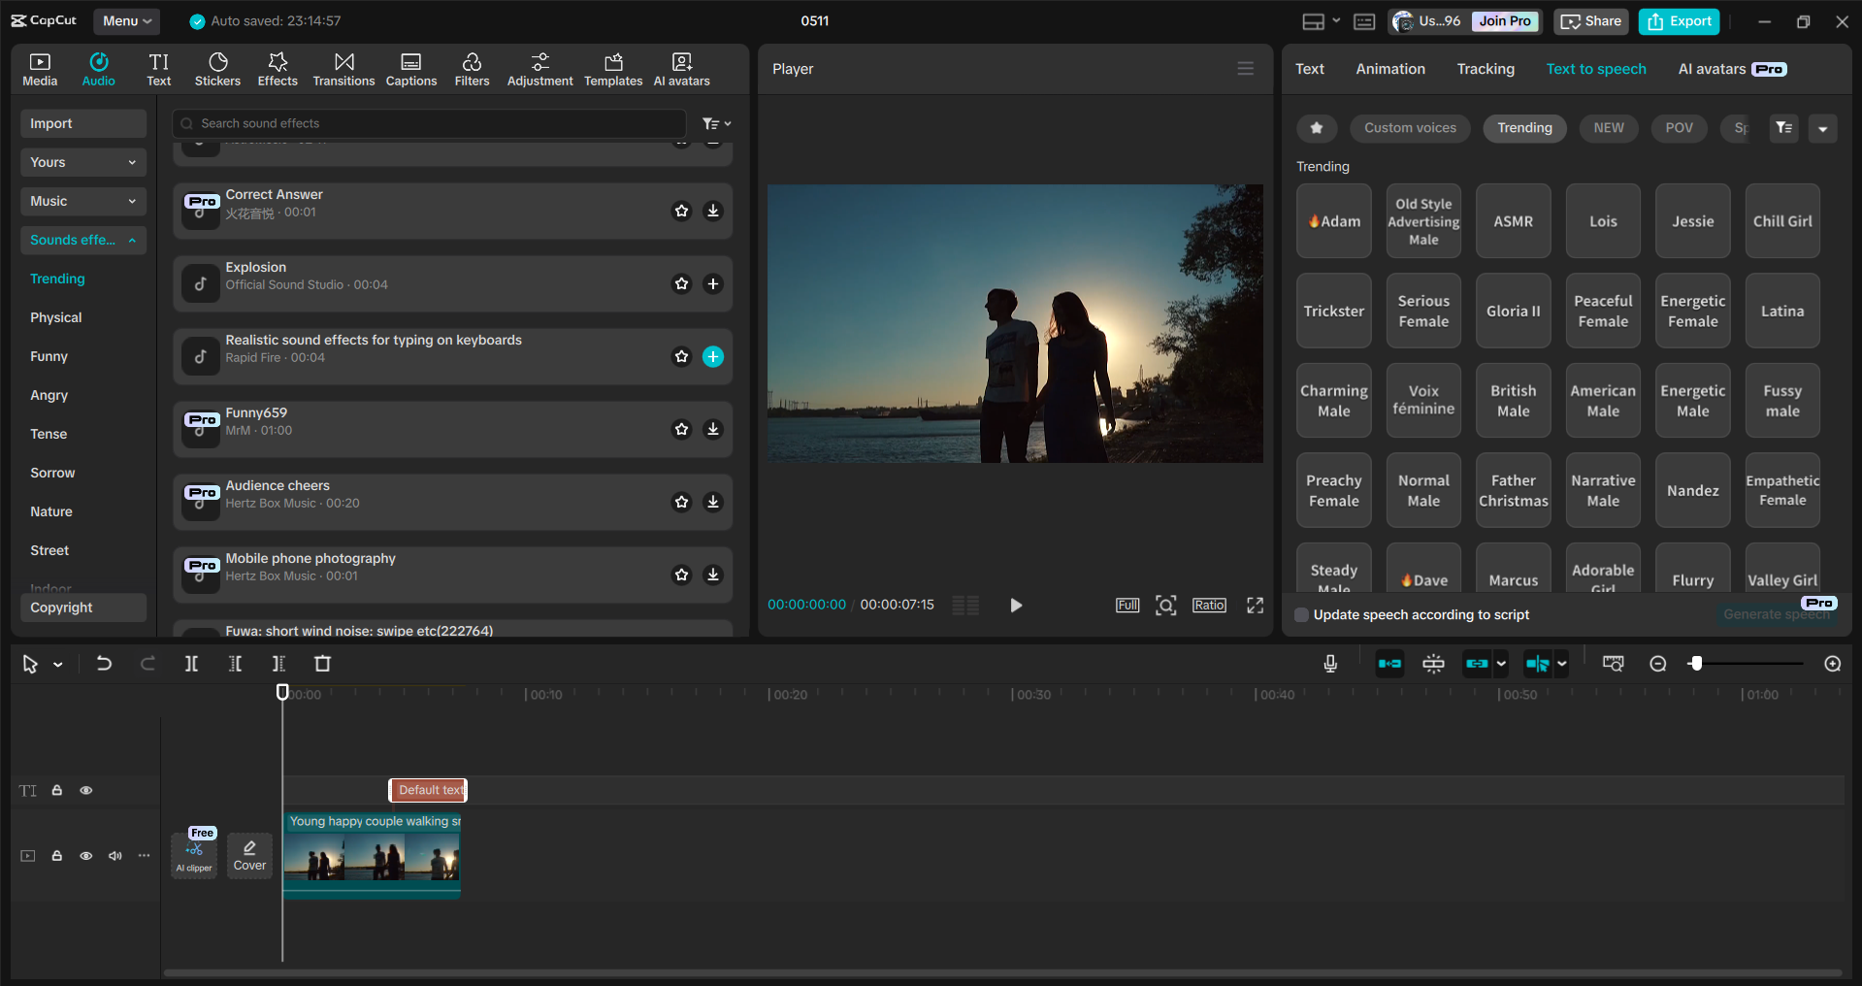Click the Export button
This screenshot has height=986, width=1862.
[1679, 21]
